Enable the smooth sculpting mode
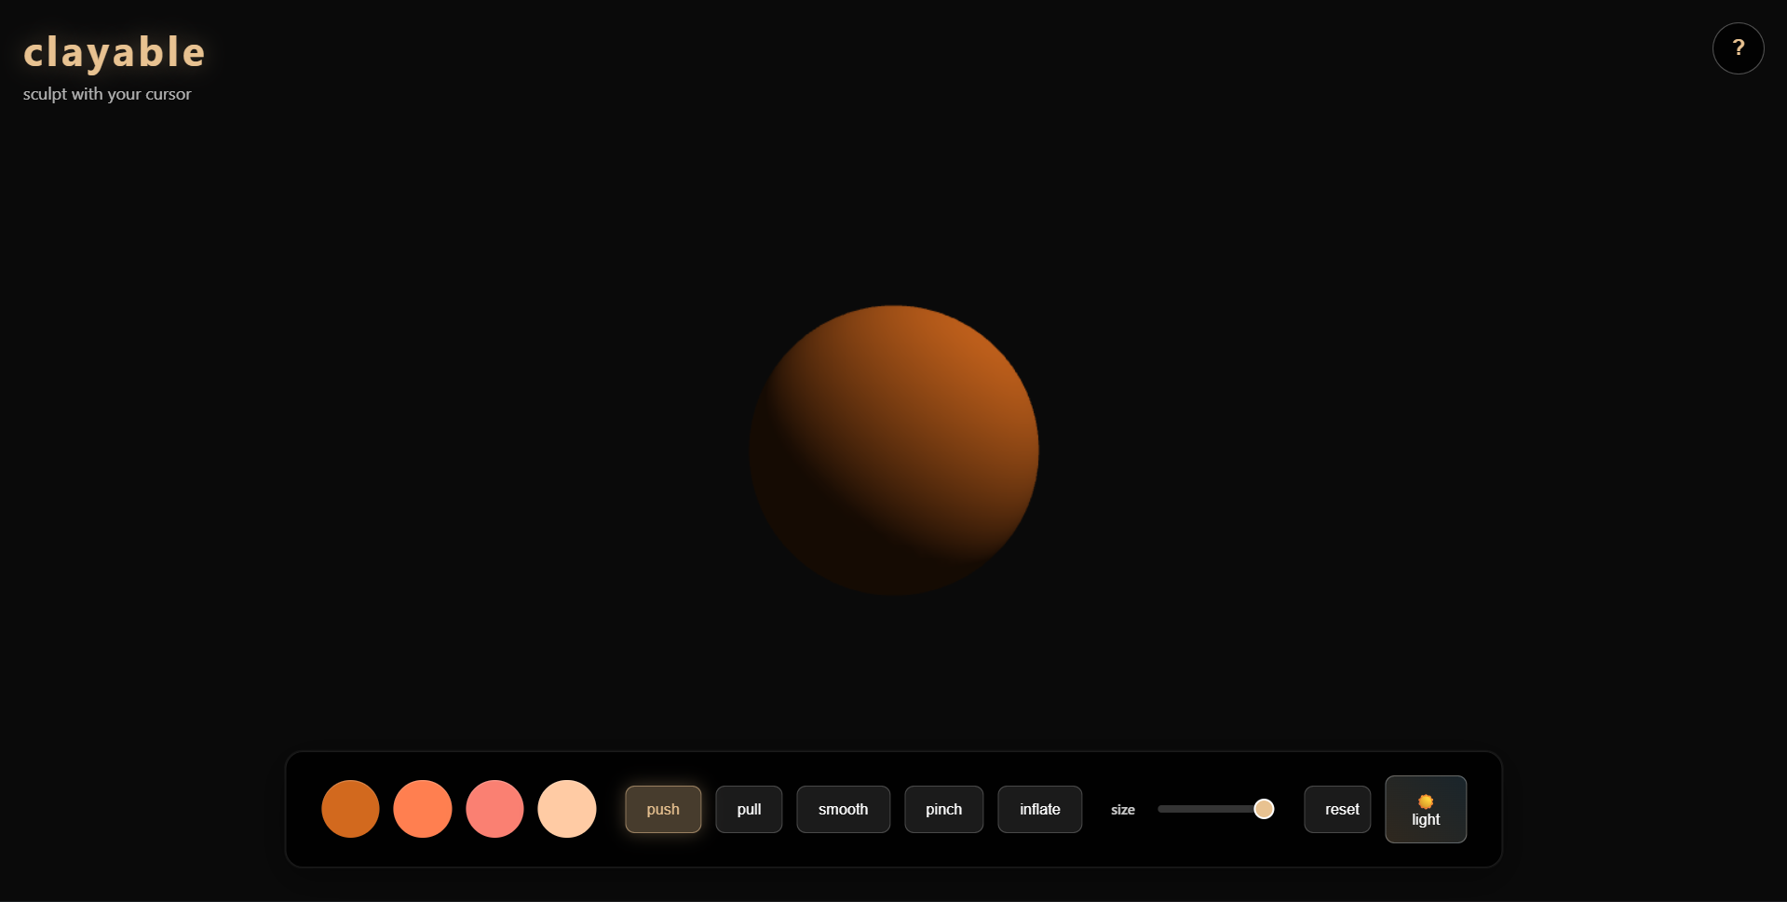Image resolution: width=1787 pixels, height=902 pixels. [843, 809]
